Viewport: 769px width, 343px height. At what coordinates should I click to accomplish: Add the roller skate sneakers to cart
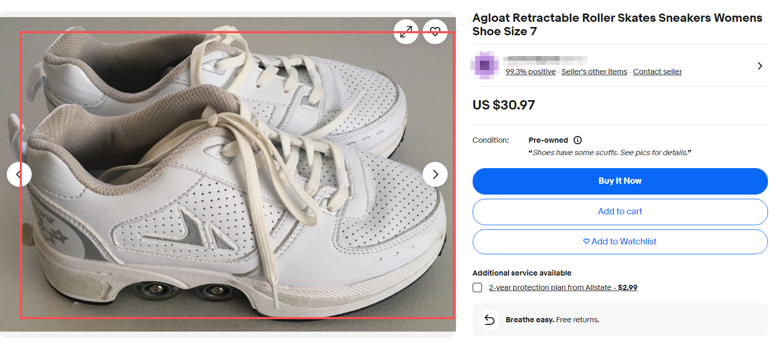click(620, 212)
